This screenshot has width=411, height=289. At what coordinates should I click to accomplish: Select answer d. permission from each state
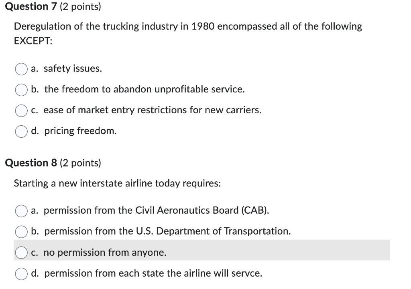coord(21,273)
